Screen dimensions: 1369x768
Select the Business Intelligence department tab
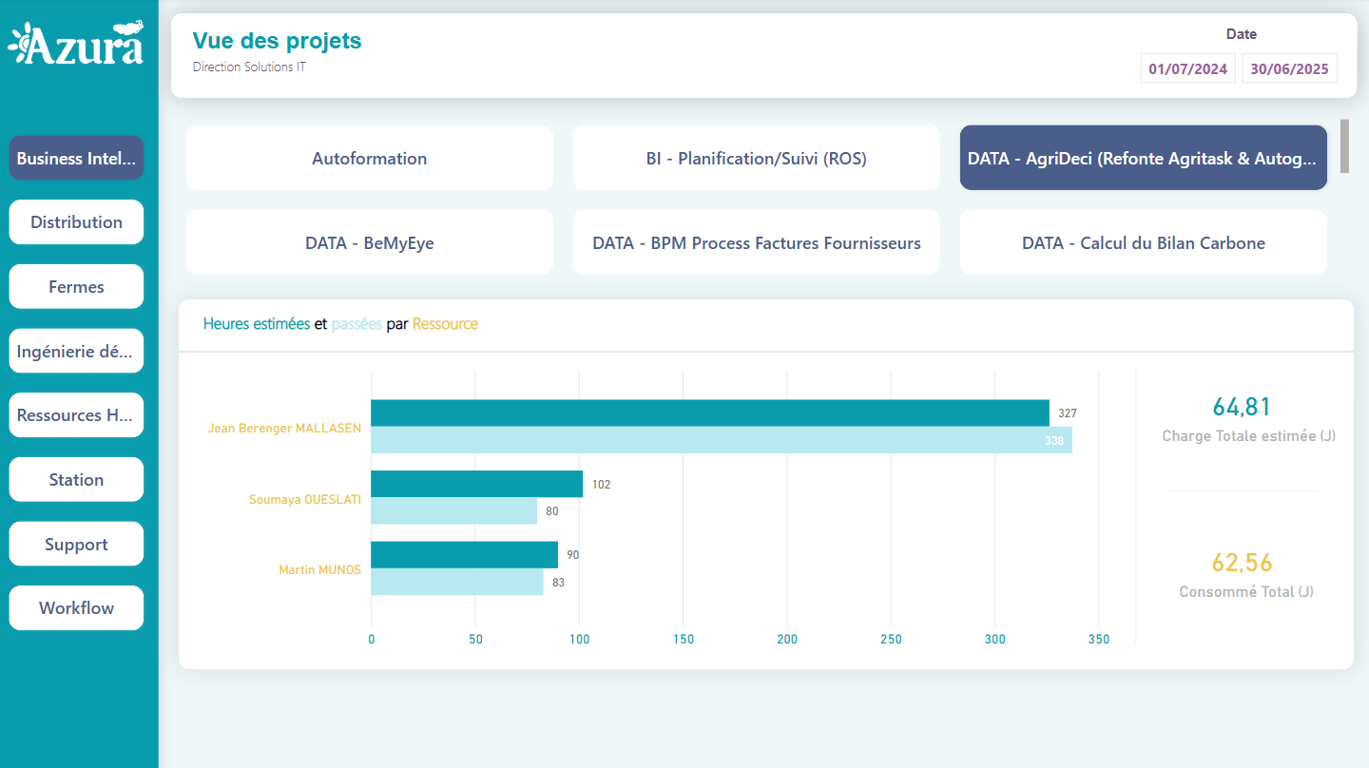coord(76,158)
